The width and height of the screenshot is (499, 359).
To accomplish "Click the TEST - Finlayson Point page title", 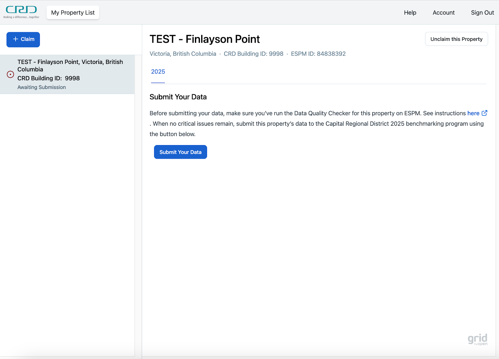I will click(x=205, y=39).
